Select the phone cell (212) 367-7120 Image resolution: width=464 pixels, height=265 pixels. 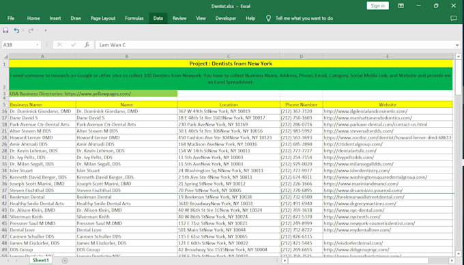(x=301, y=111)
